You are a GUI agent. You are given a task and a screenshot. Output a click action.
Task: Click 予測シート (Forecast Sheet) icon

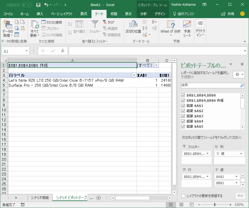187,24
